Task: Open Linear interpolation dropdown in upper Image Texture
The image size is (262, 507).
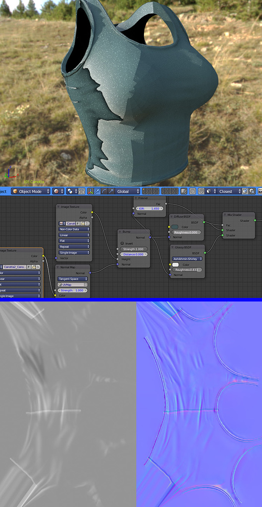Action: point(74,235)
